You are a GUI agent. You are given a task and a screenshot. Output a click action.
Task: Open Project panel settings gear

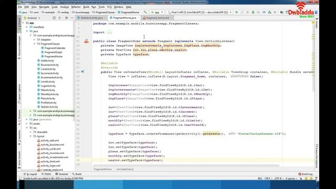(x=67, y=18)
